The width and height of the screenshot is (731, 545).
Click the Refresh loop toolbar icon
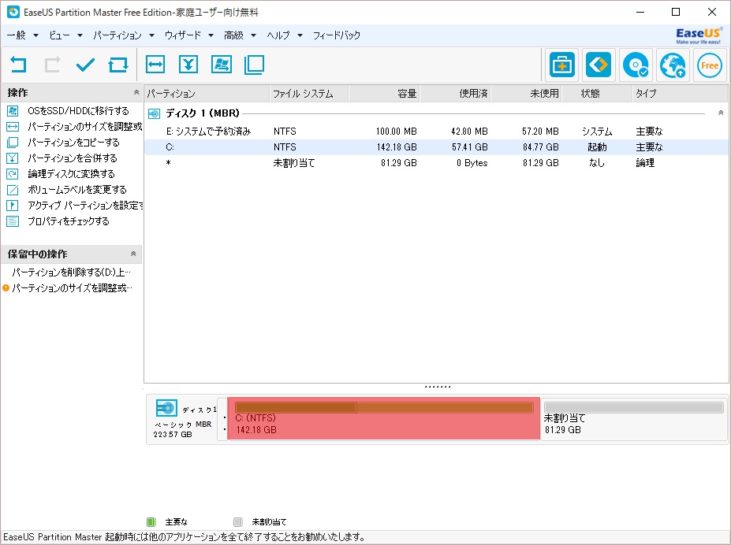coord(118,65)
